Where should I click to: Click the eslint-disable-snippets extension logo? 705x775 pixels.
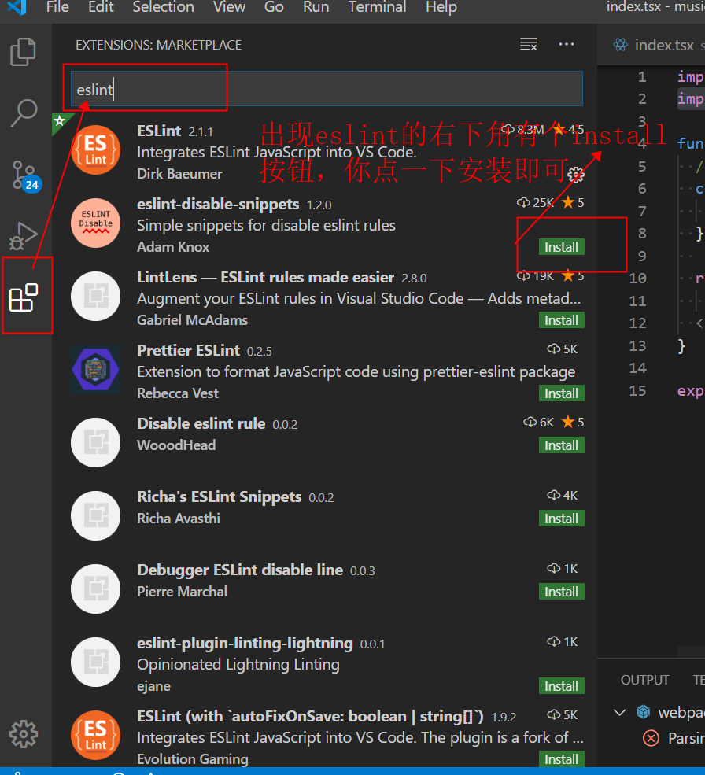coord(95,223)
